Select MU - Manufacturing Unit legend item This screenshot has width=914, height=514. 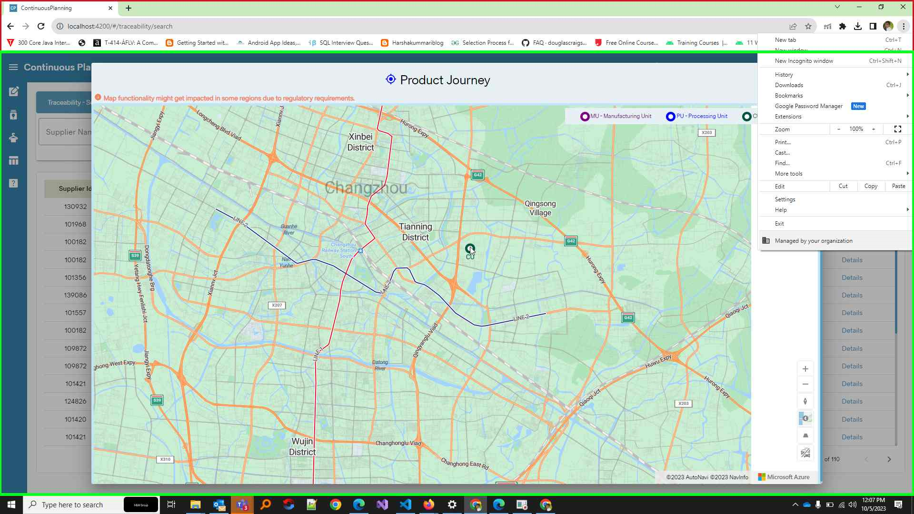pyautogui.click(x=616, y=116)
